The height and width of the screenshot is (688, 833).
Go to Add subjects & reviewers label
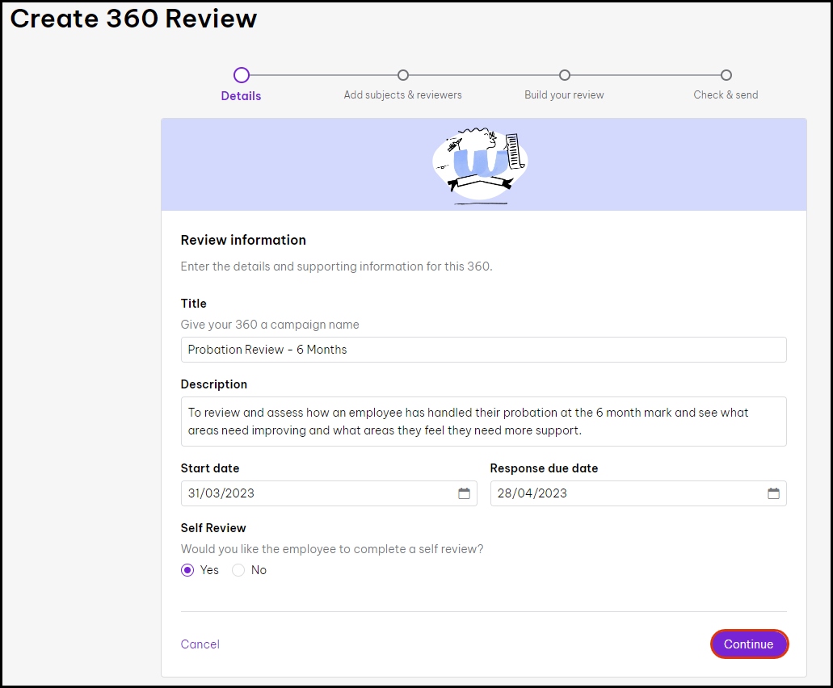tap(403, 95)
